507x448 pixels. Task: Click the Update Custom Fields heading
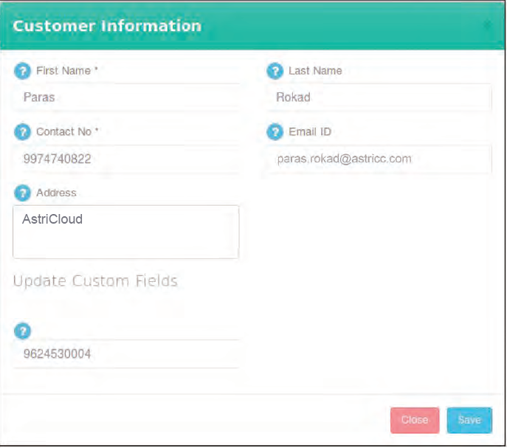click(95, 281)
